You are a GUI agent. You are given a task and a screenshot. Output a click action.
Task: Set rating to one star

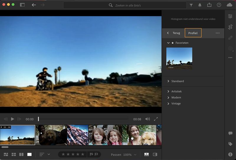tap(63, 154)
